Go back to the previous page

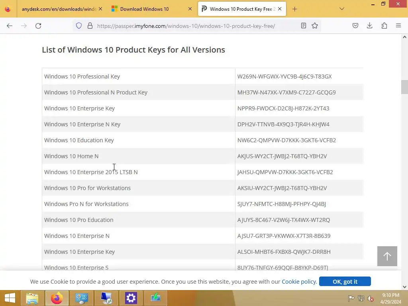coord(10,26)
